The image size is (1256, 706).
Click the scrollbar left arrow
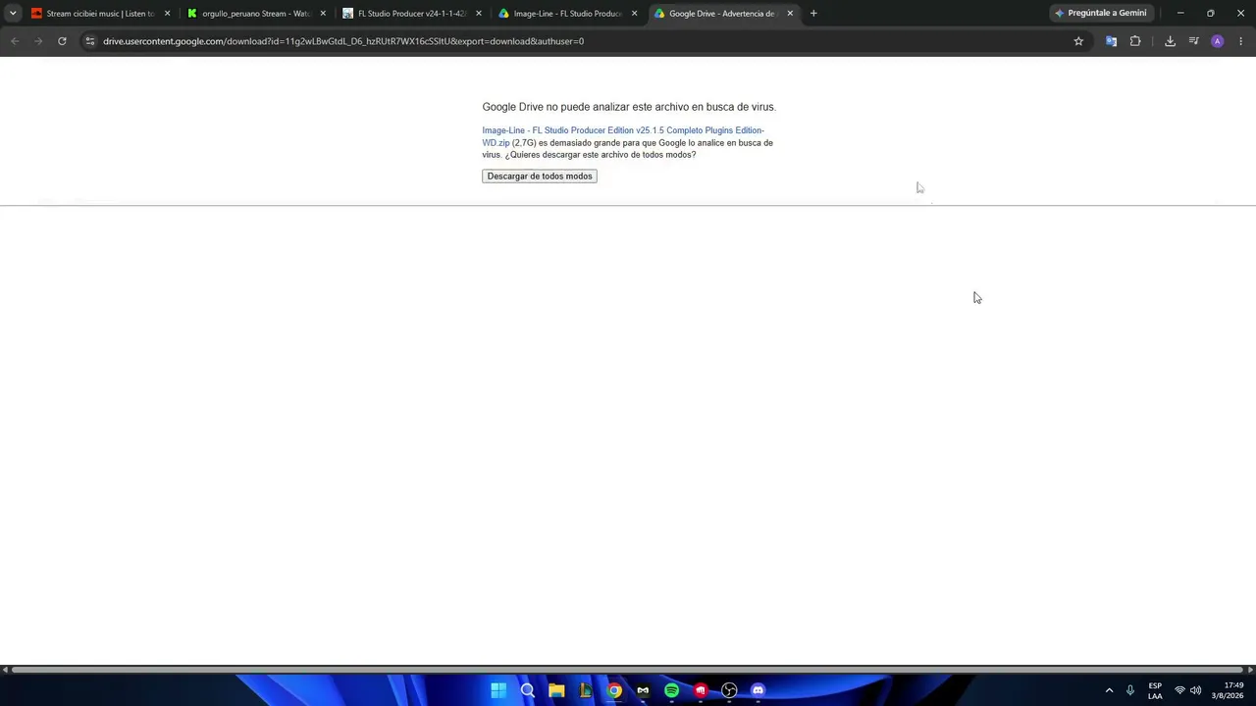5,670
